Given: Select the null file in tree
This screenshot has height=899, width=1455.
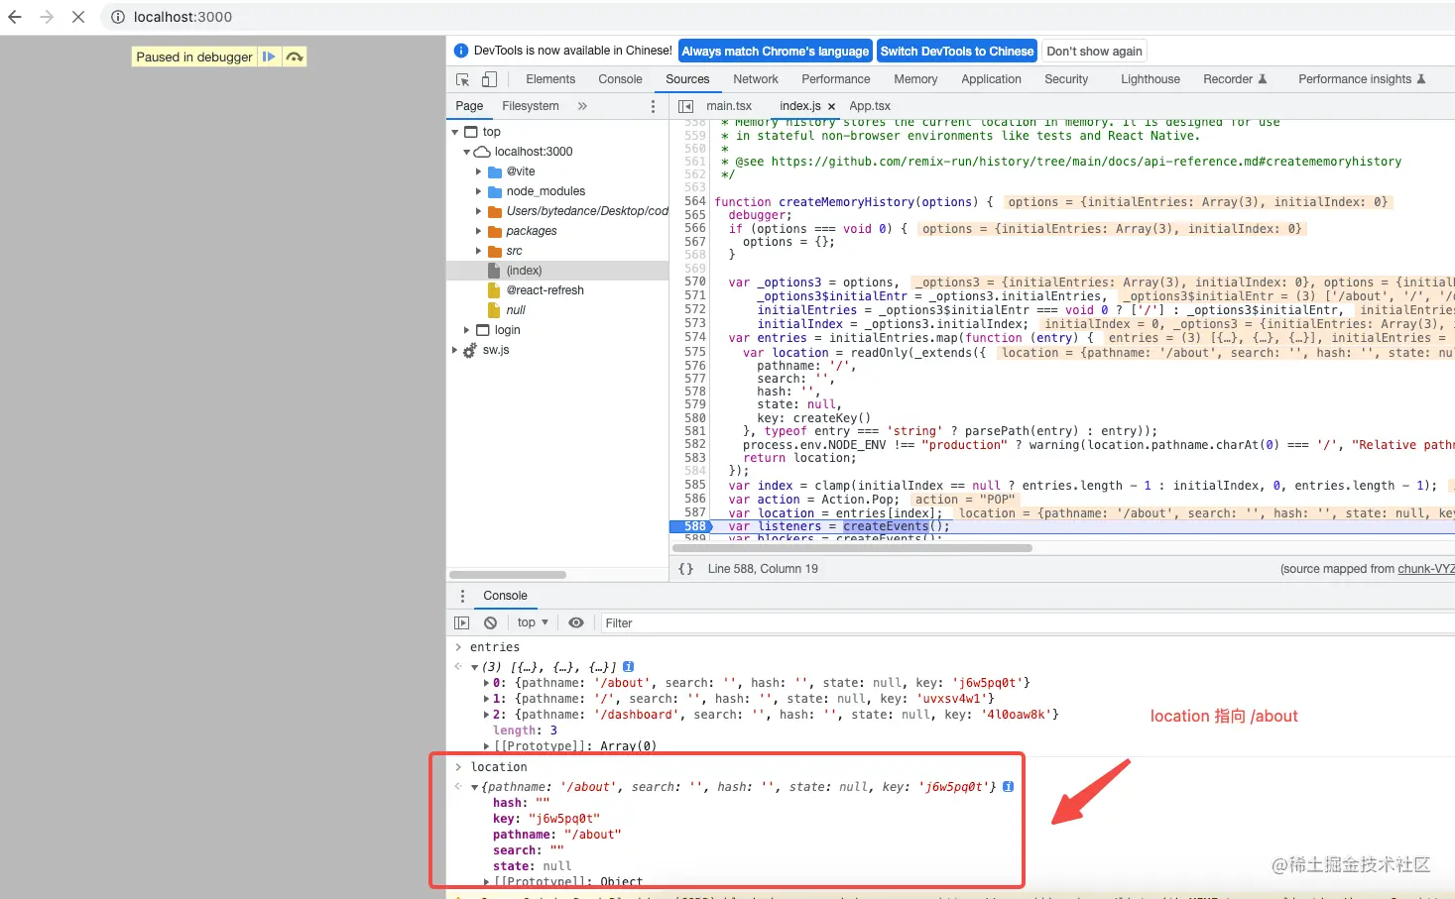Looking at the screenshot, I should pos(515,310).
